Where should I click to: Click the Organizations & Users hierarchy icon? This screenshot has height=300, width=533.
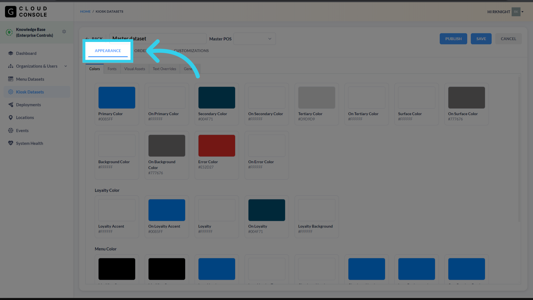[11, 66]
